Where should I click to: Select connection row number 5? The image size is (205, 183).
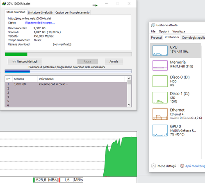tap(66, 101)
